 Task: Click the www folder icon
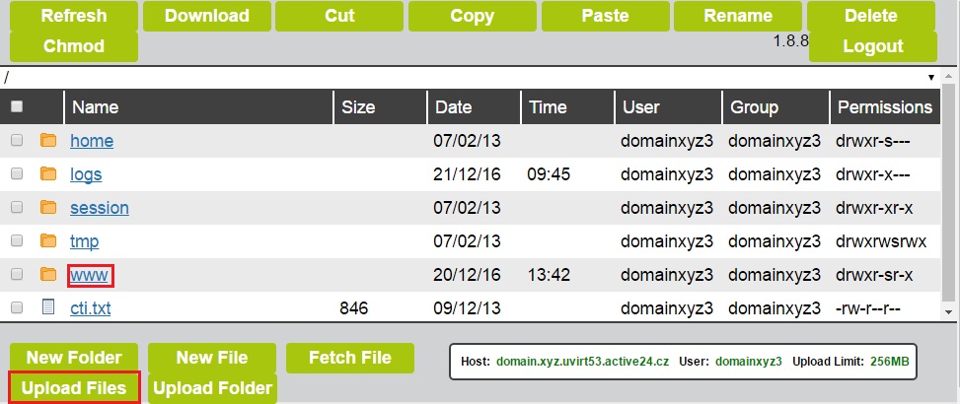(x=48, y=275)
